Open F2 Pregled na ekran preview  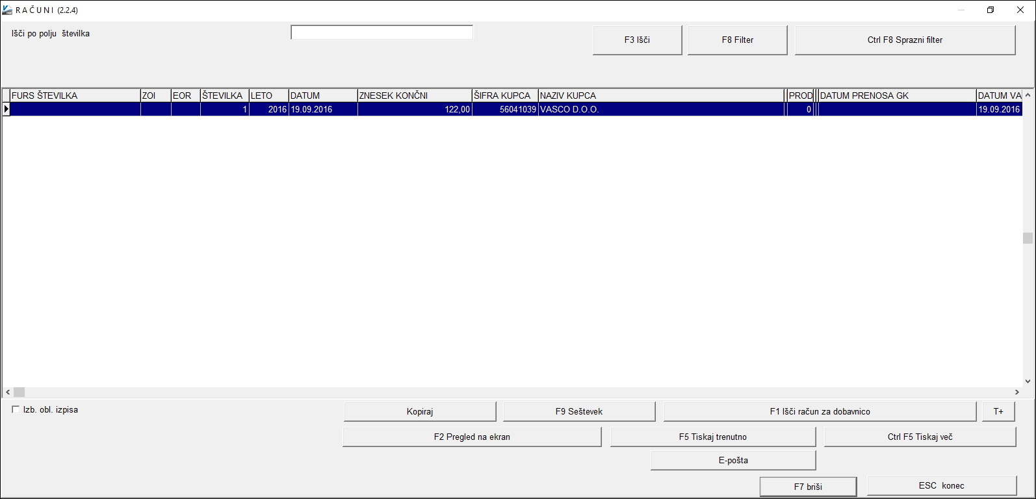click(472, 437)
